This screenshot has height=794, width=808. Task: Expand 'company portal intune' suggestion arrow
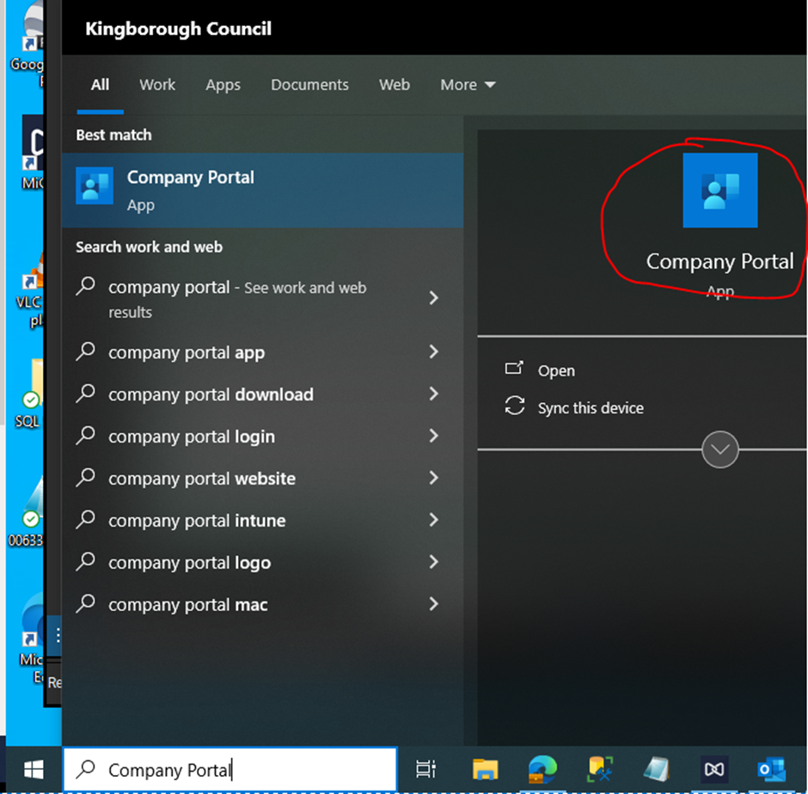pos(433,520)
